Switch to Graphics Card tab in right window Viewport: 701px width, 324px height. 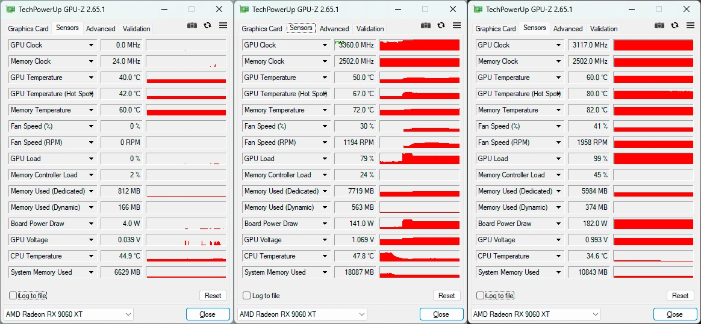point(496,29)
